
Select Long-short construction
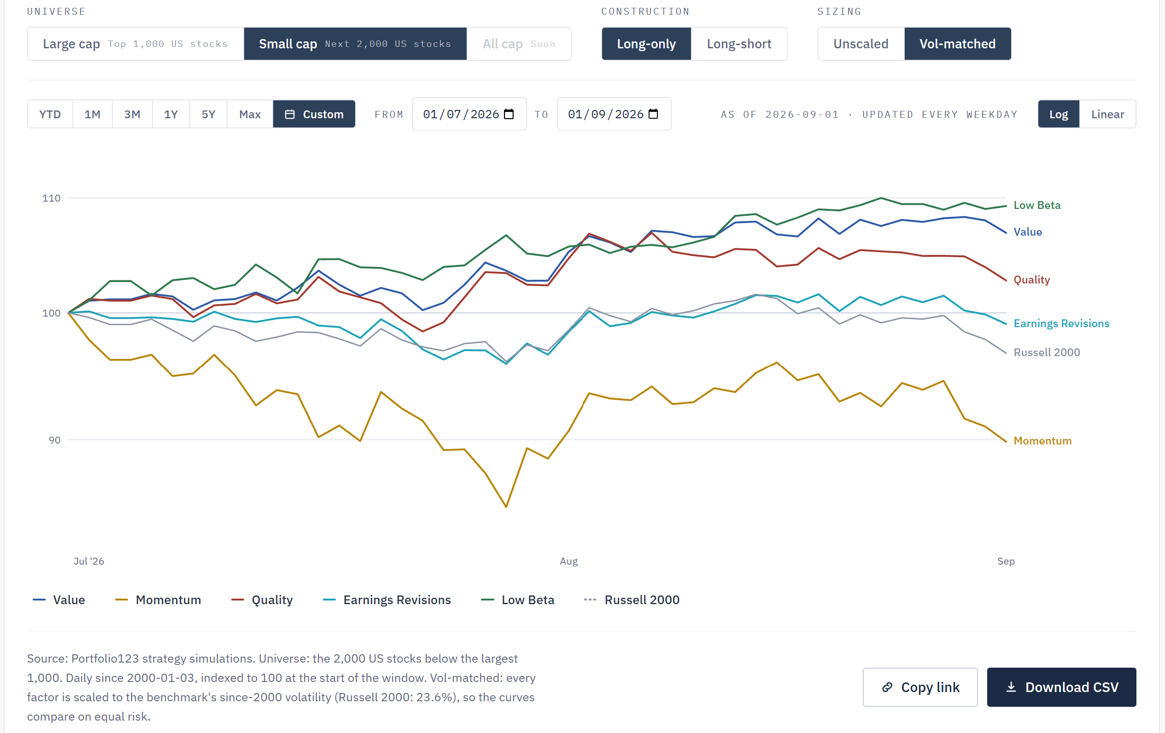[x=739, y=44]
